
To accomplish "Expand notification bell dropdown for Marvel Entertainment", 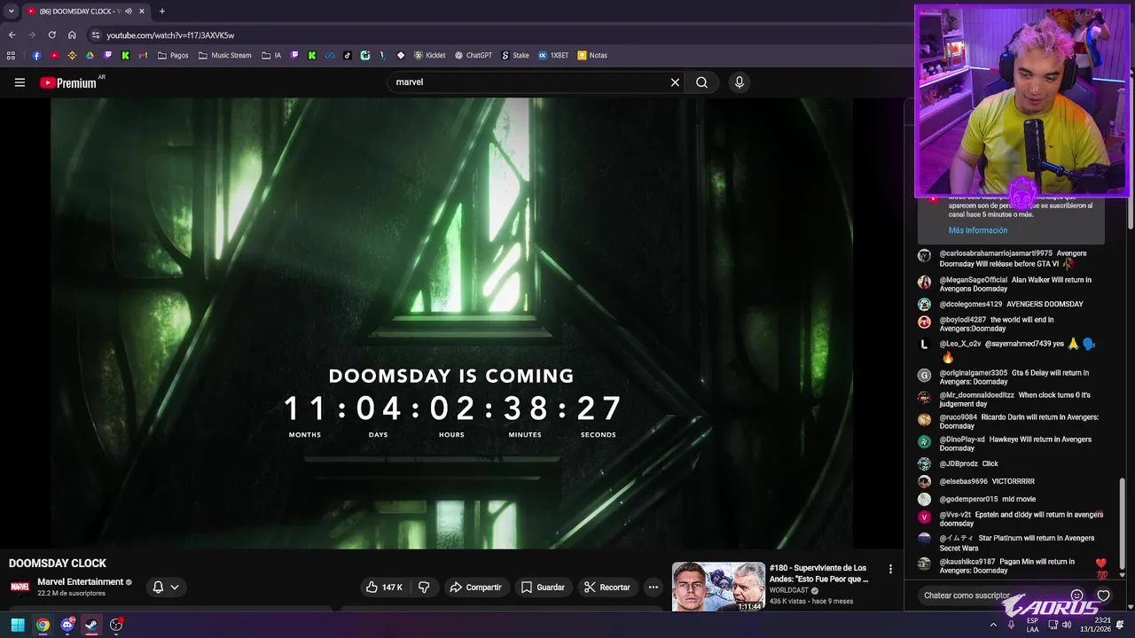I will pyautogui.click(x=166, y=587).
